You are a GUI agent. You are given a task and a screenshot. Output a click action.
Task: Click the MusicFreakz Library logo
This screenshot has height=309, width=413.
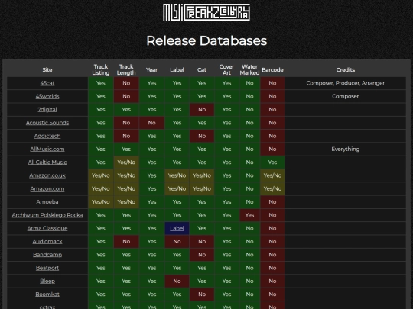(x=206, y=12)
